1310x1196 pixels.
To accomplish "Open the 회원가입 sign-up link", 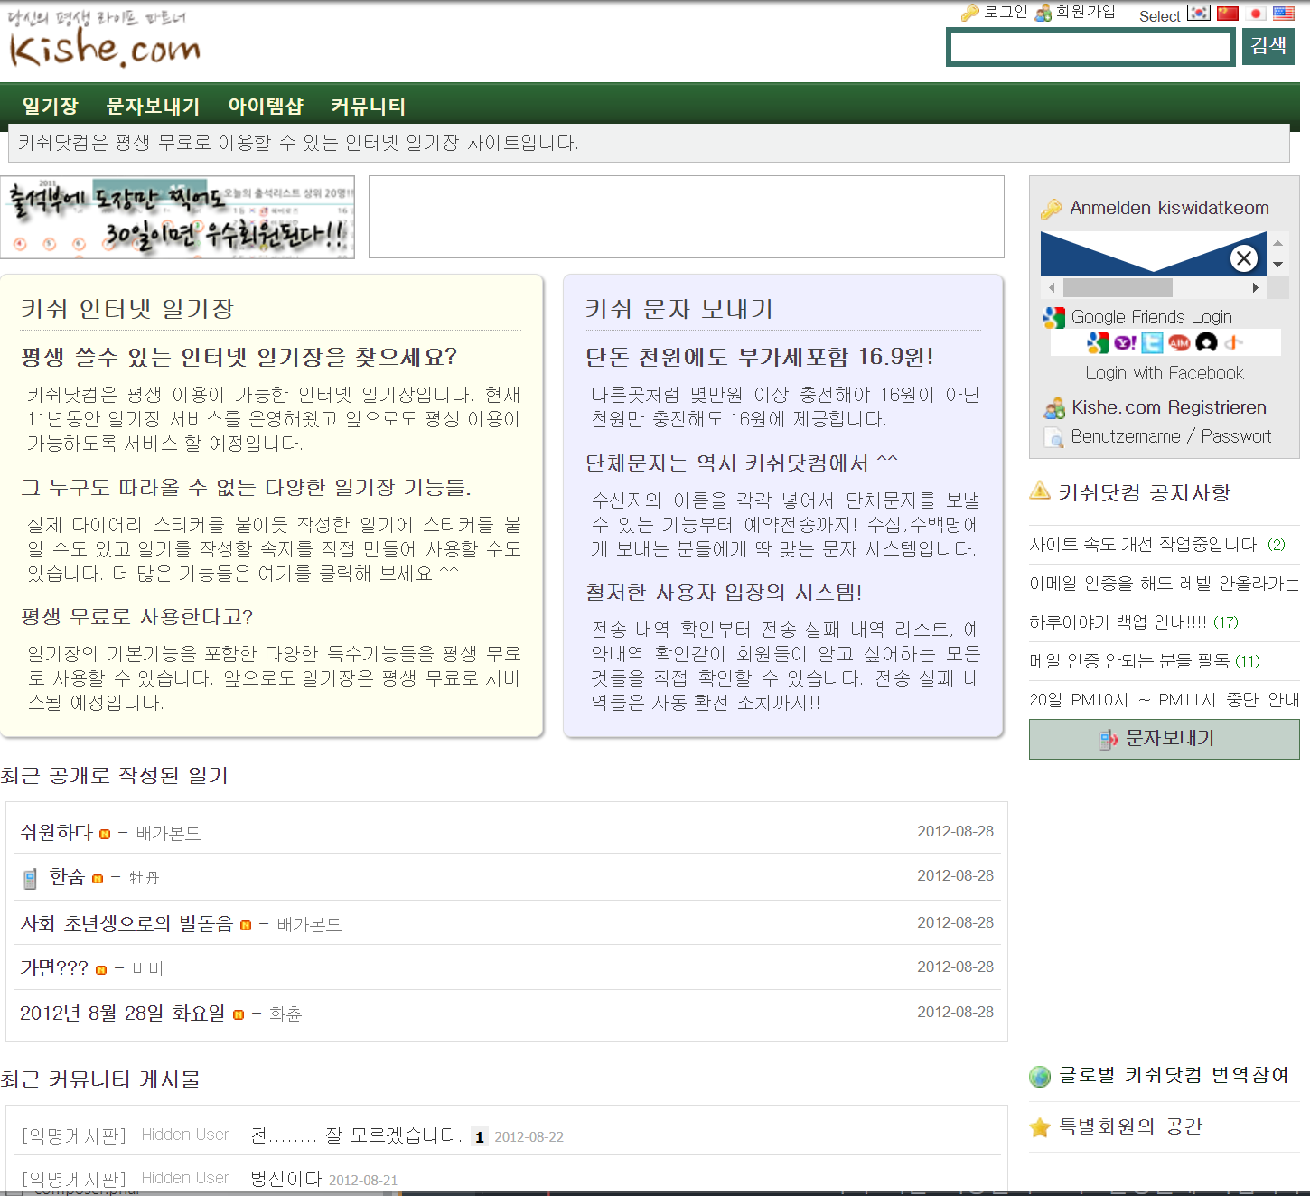I will (x=1085, y=12).
